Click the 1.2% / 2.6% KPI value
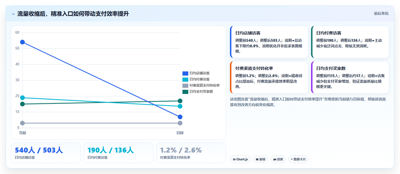 tap(181, 150)
